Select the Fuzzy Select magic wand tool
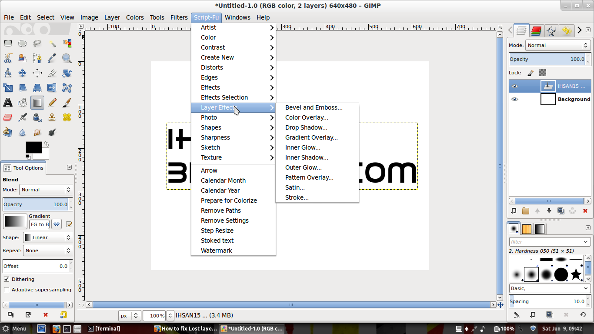Image resolution: width=594 pixels, height=334 pixels. (52, 43)
